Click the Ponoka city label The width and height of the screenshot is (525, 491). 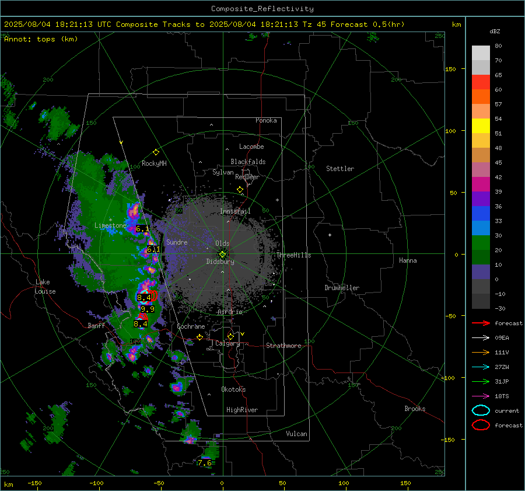266,120
